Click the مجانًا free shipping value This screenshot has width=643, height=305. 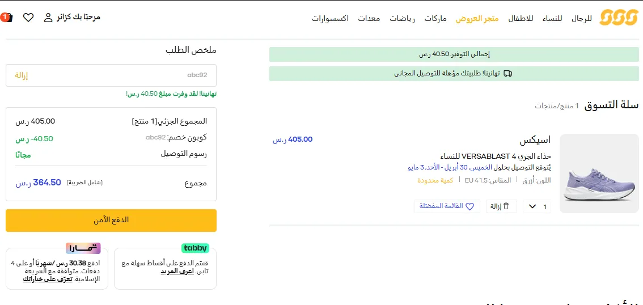coord(23,155)
